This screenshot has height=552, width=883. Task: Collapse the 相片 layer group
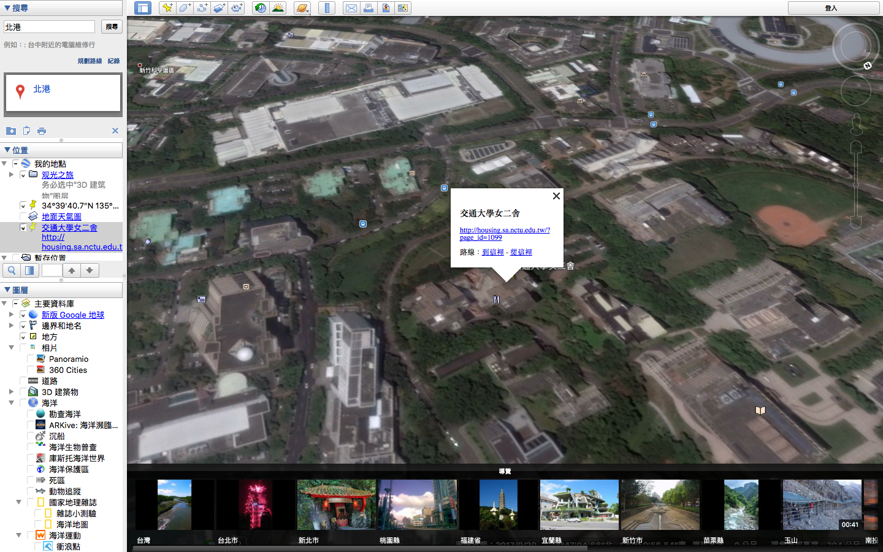tap(11, 348)
